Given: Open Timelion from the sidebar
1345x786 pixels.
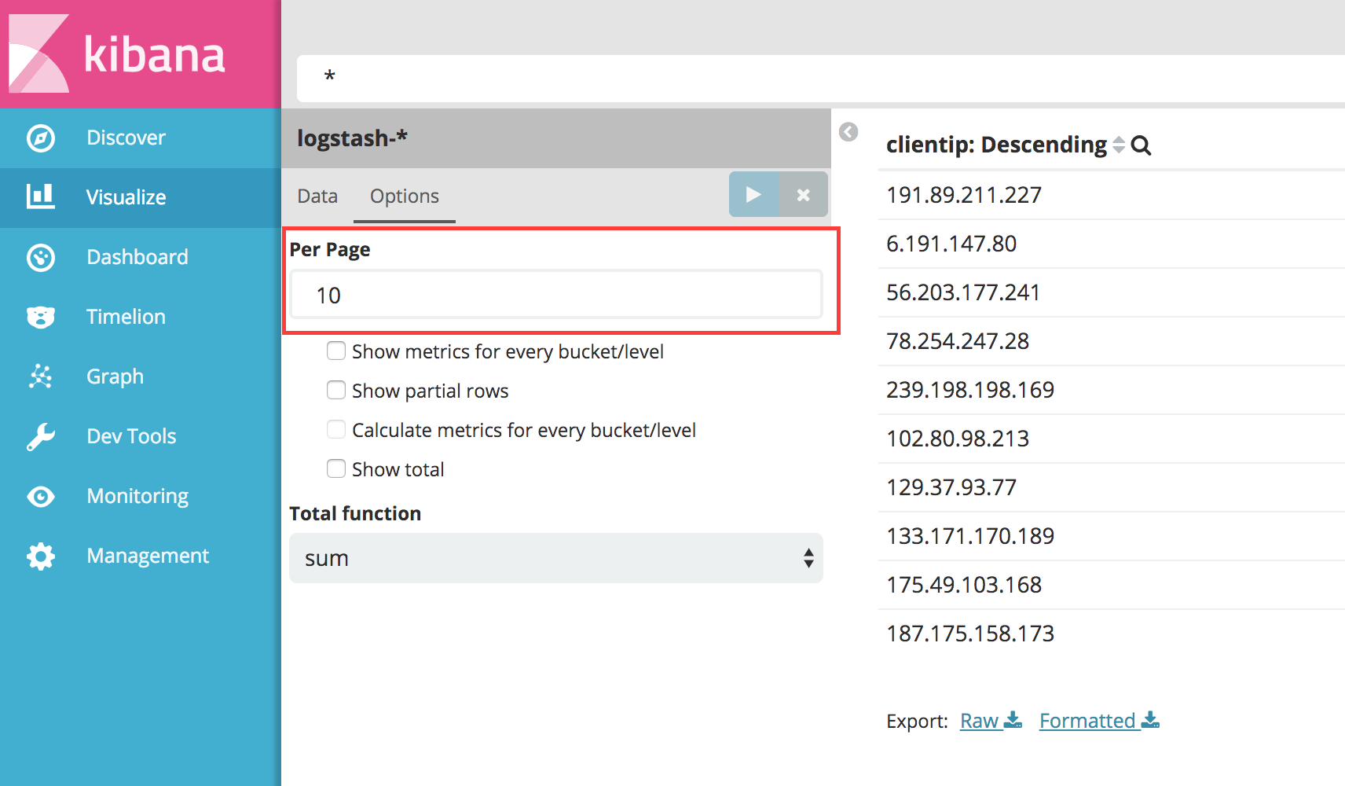Looking at the screenshot, I should click(x=126, y=317).
